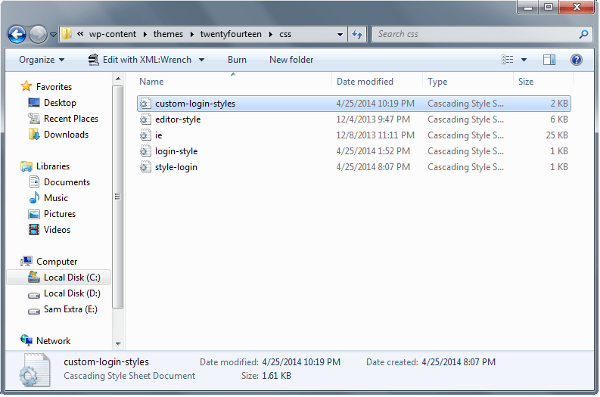This screenshot has height=397, width=600.
Task: Open the Change your view dropdown arrow
Action: point(524,60)
